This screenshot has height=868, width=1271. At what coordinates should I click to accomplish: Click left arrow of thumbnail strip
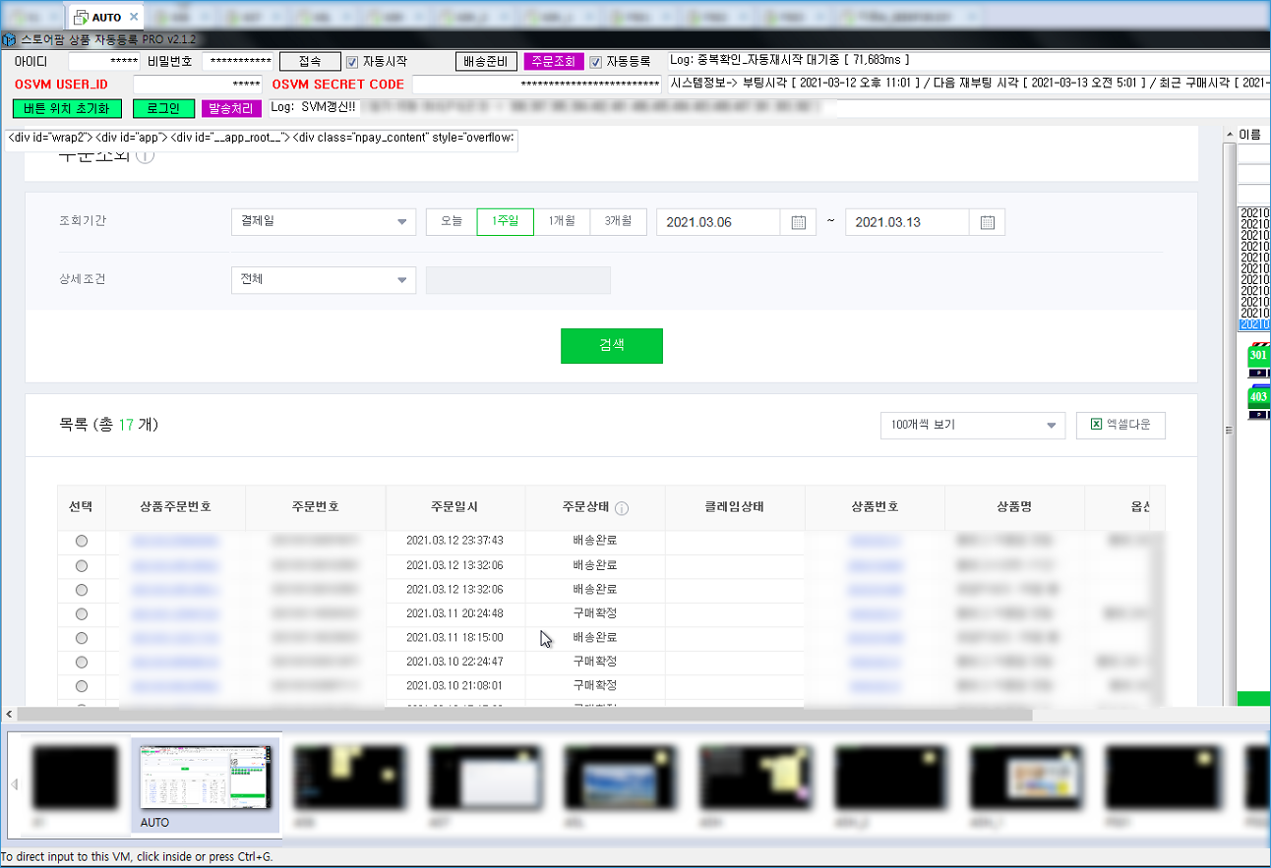(x=15, y=784)
